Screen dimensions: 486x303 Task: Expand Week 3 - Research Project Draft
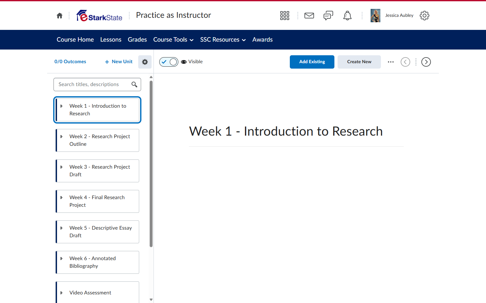point(61,167)
